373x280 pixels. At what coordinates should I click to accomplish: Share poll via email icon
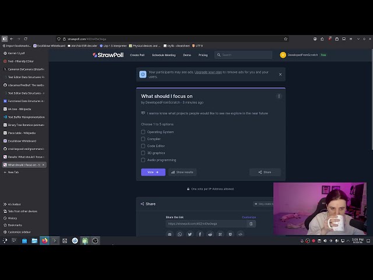click(x=170, y=235)
